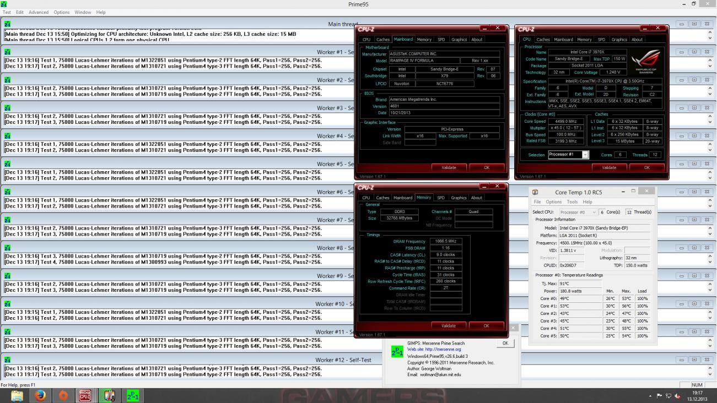Image resolution: width=717 pixels, height=403 pixels.
Task: Click the Core Voltage 1.248 V value
Action: coord(612,72)
